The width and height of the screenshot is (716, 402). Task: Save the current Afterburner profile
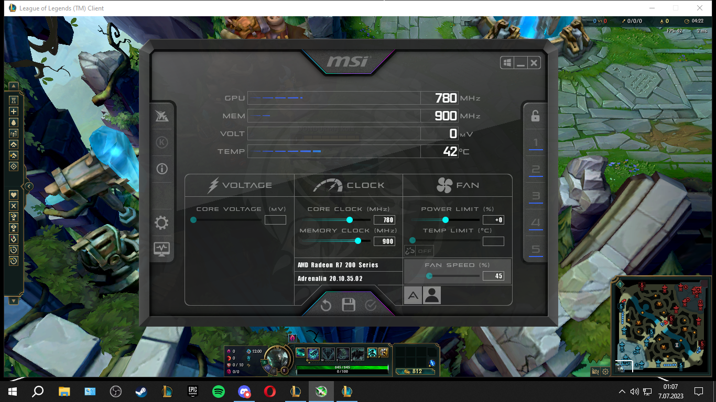click(x=349, y=305)
